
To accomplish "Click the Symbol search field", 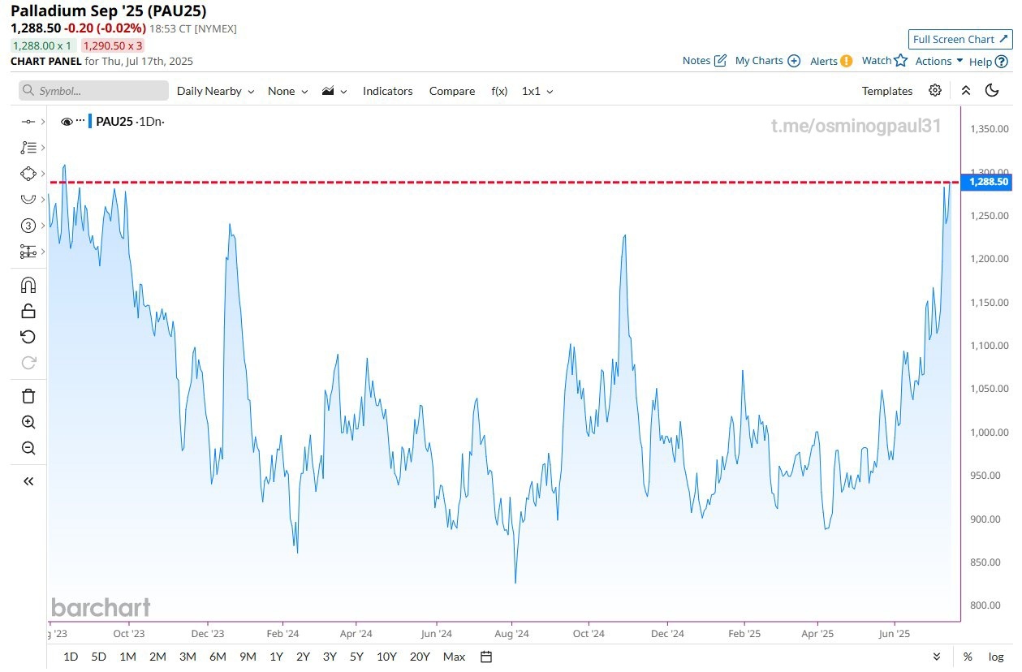I will (x=93, y=91).
